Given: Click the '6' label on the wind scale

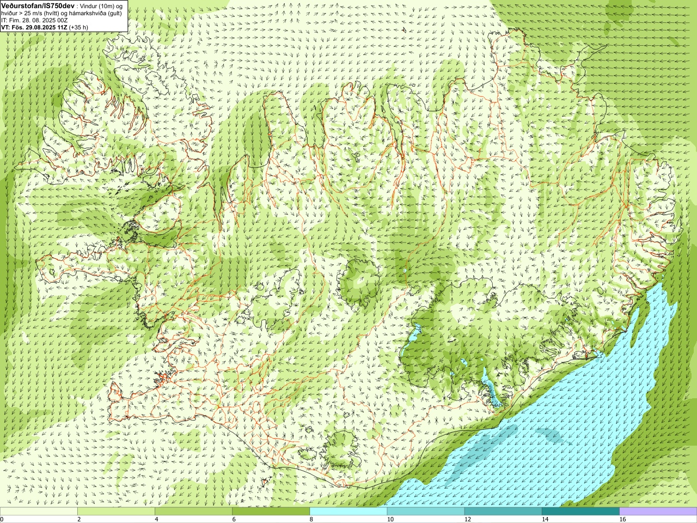Looking at the screenshot, I should click(234, 519).
